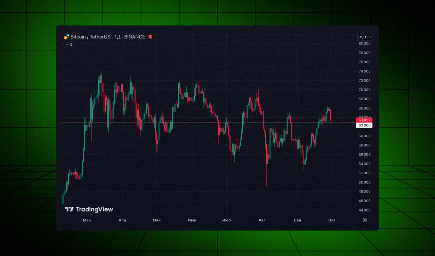
Task: Click the 44 000 price scale value
Action: (x=365, y=210)
